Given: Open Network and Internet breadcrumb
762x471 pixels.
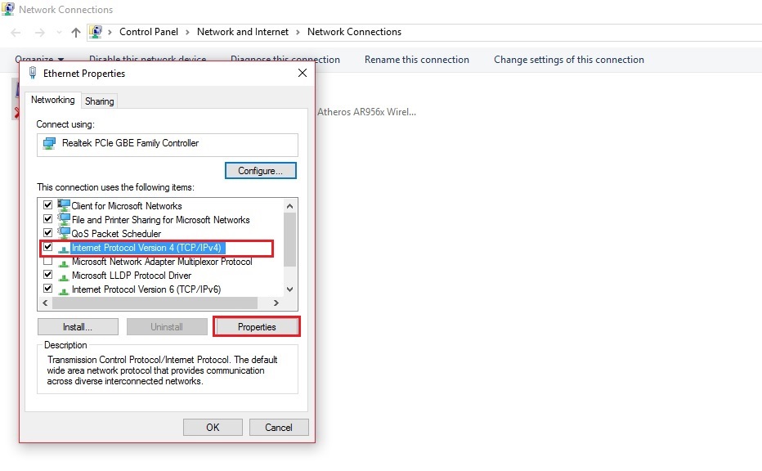Looking at the screenshot, I should pyautogui.click(x=243, y=32).
